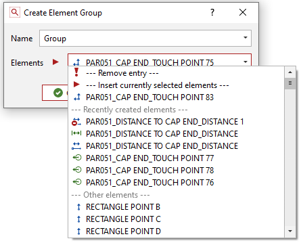
Task: Select RECTANGLE POINT D
Action: 176,231
